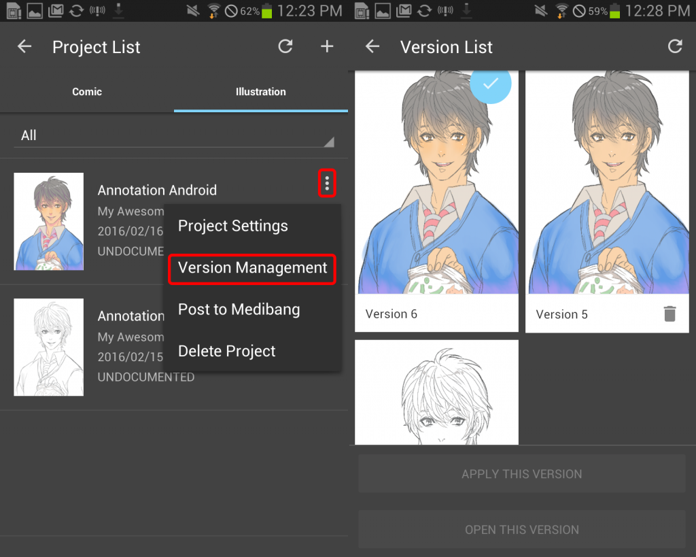Tap the 2016/02/15 project date text

tap(130, 356)
